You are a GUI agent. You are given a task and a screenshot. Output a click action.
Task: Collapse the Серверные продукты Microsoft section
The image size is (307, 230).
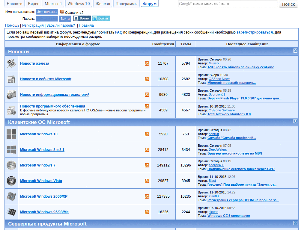coord(295,223)
